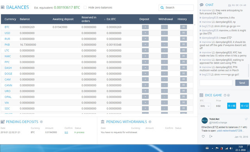
Task: Click the deposit plus icon for BTC
Action: click(145, 27)
